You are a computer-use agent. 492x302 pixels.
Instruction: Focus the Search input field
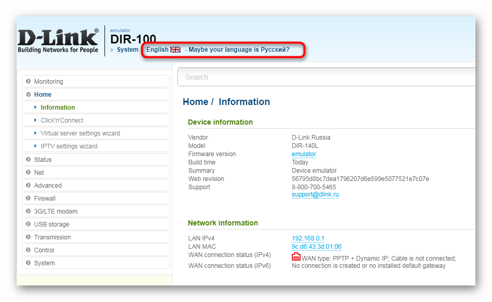326,77
